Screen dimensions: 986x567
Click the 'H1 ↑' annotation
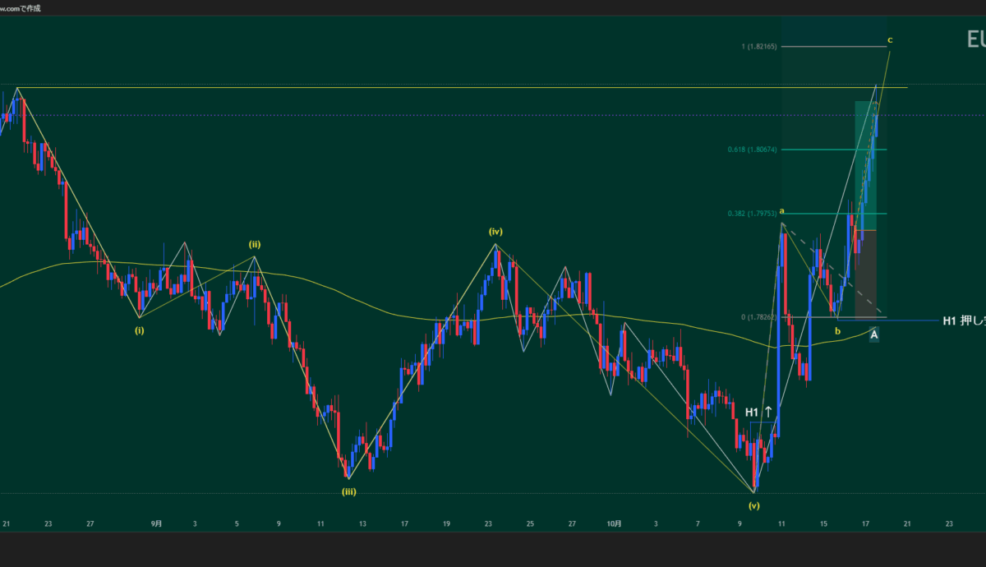click(x=758, y=412)
